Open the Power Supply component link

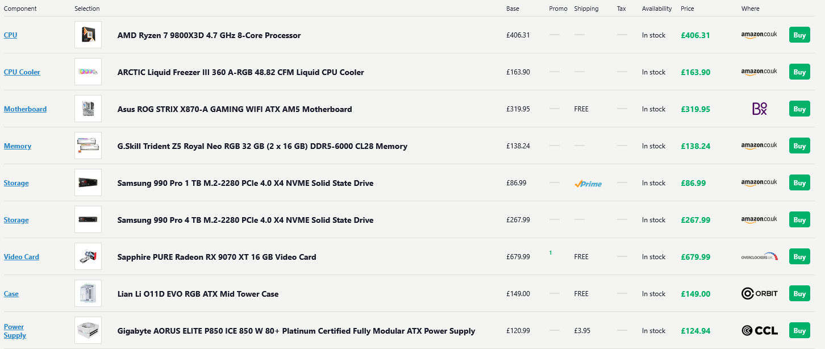[15, 331]
